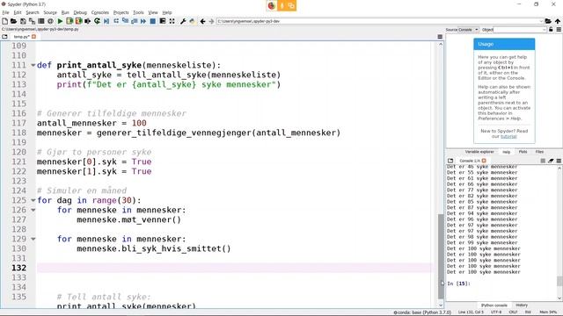Screen dimensions: 563x316
Task: Open the View menu
Action: point(153,12)
